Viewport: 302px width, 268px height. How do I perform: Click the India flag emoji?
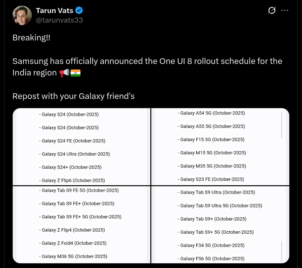76,73
